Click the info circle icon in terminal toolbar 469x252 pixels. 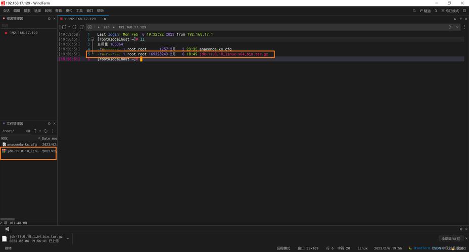point(89,27)
